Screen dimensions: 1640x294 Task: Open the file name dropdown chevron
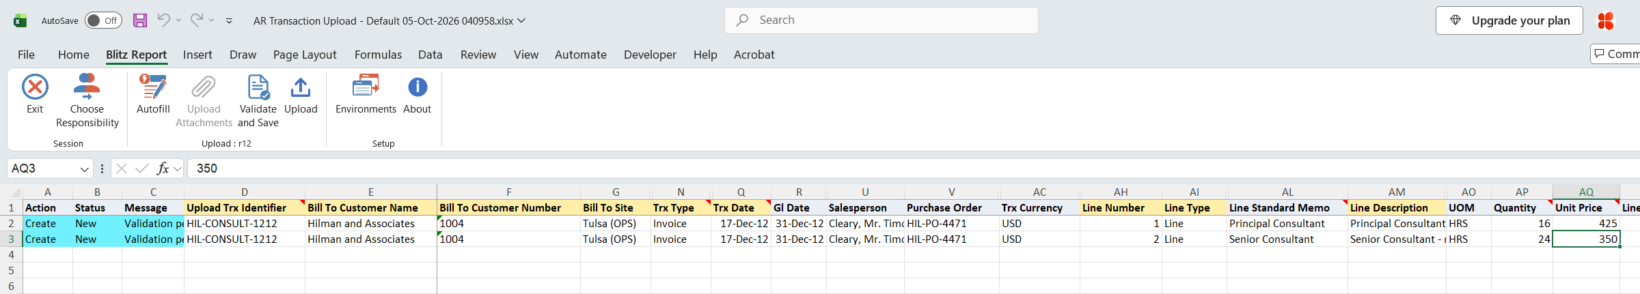tap(522, 20)
